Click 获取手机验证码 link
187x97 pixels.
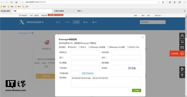pos(88,73)
